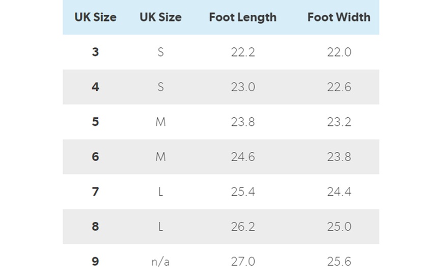Select the S letter size in row 3
443x267 pixels.
pyautogui.click(x=160, y=52)
